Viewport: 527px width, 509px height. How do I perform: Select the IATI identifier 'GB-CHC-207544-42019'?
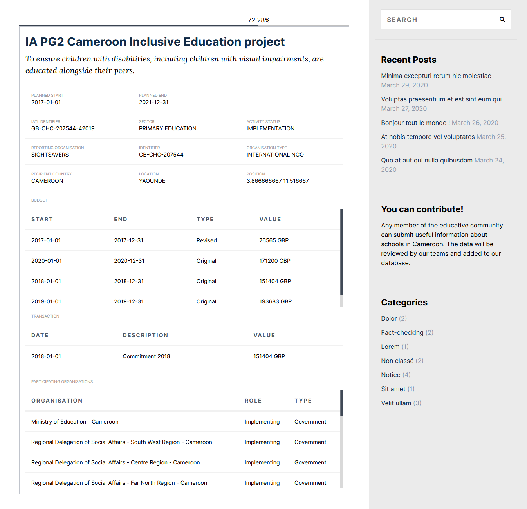coord(63,128)
